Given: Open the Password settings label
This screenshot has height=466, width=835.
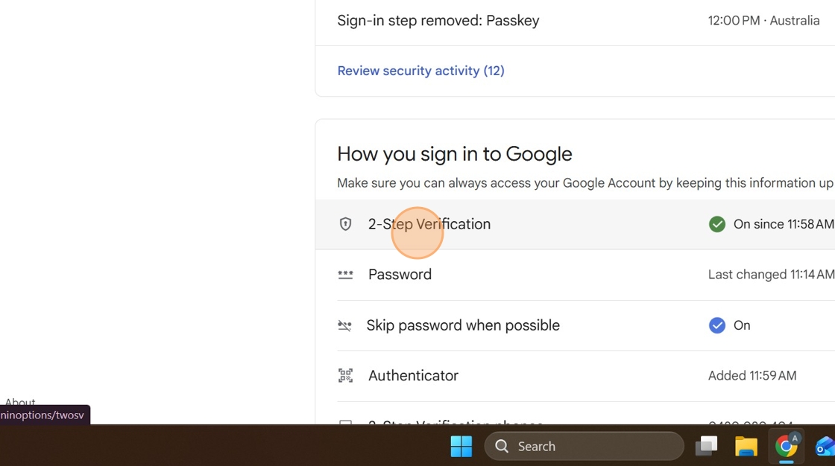Looking at the screenshot, I should coord(400,275).
